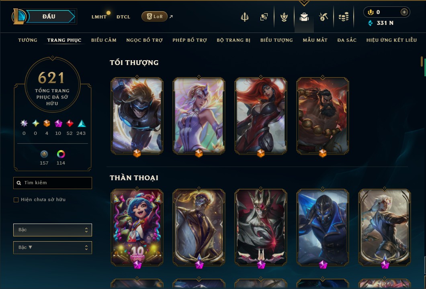This screenshot has height=289, width=426.
Task: Open the Collection backpack icon
Action: pos(304,17)
